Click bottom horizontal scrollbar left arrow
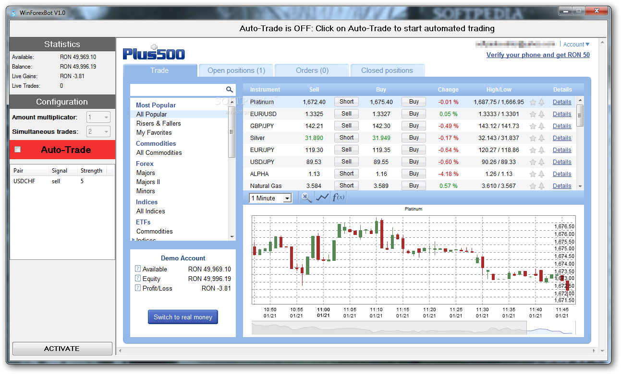 121,351
